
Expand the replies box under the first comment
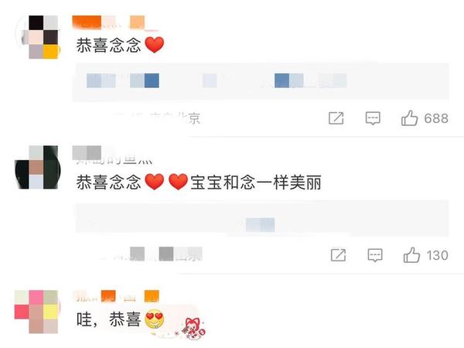(x=261, y=81)
